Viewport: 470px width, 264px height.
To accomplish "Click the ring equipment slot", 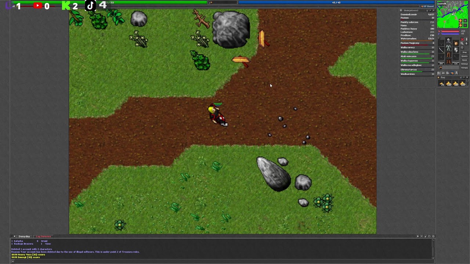I will click(x=441, y=57).
